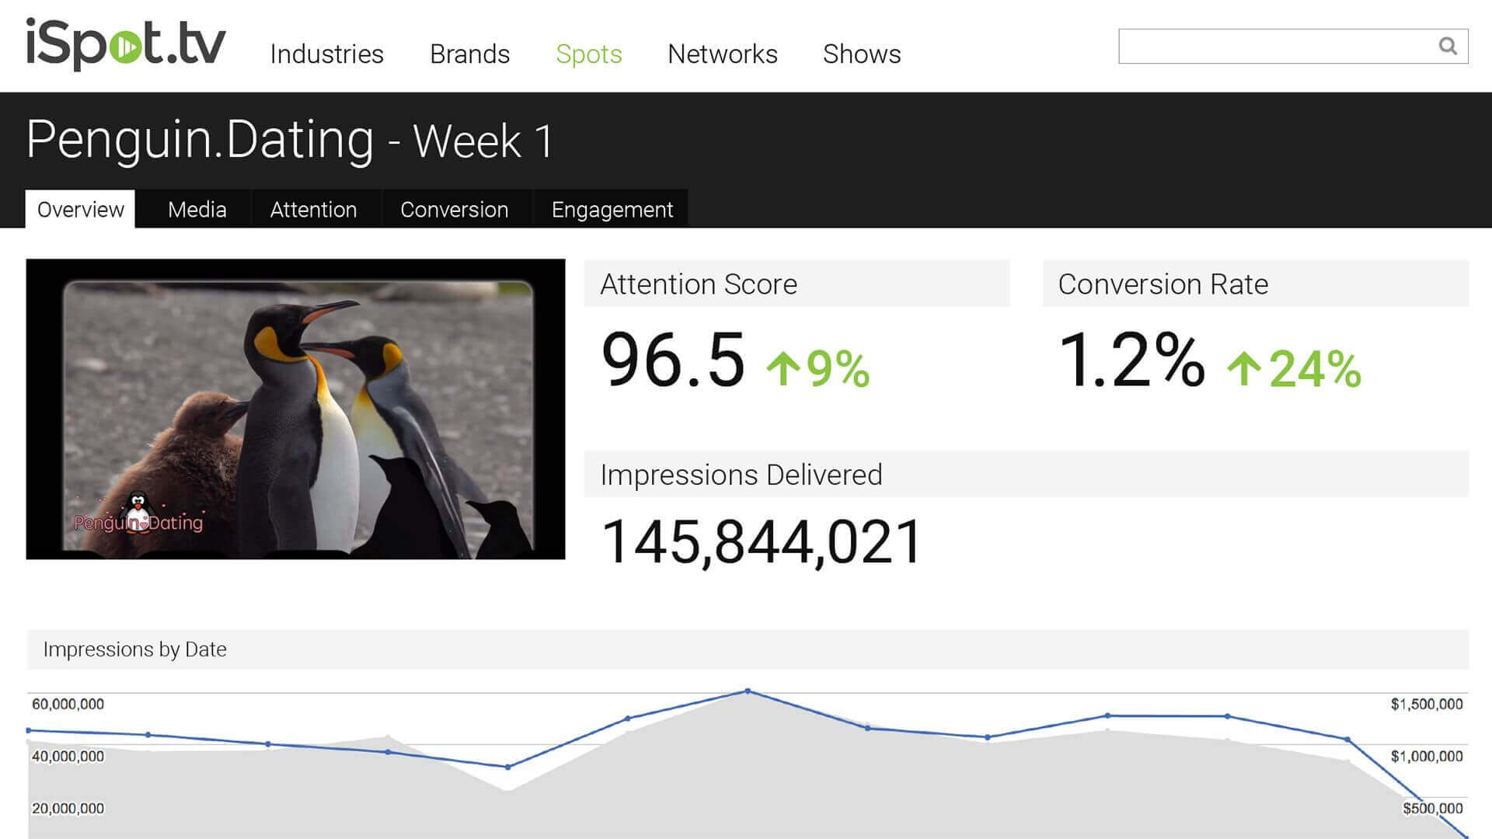Select the Overview tab
Screen dimensions: 1492x839
click(x=80, y=209)
